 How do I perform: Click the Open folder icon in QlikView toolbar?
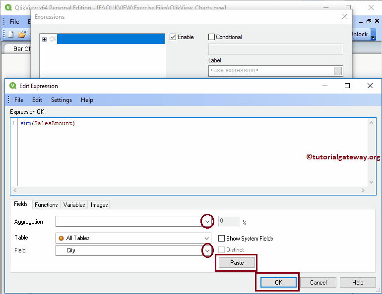point(22,34)
